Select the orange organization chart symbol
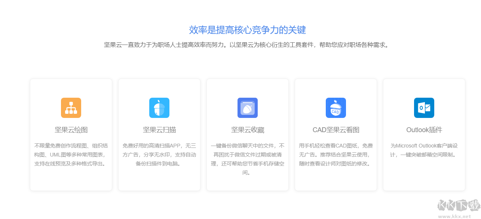 point(71,108)
